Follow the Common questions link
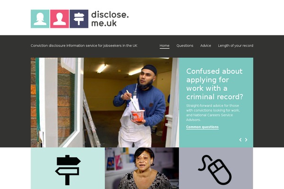The height and width of the screenshot is (189, 284). click(202, 127)
